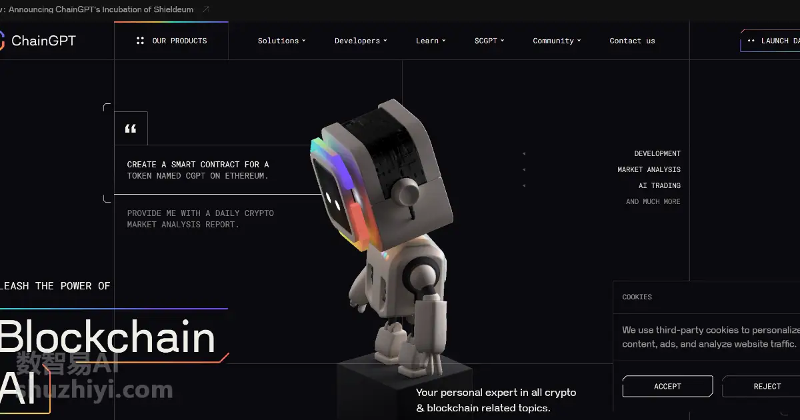Viewport: 800px width, 420px height.
Task: Reject third-party cookies
Action: point(761,387)
